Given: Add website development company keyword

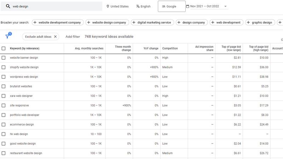Looking at the screenshot, I should (58, 22).
